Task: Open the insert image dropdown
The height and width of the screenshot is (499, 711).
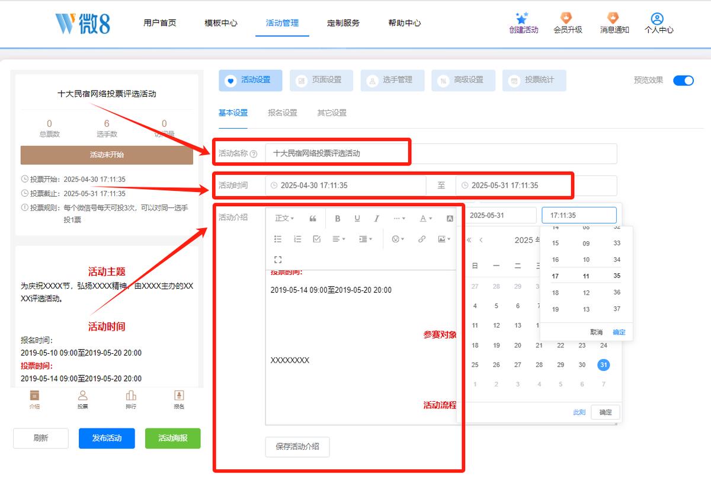Action: click(x=444, y=239)
